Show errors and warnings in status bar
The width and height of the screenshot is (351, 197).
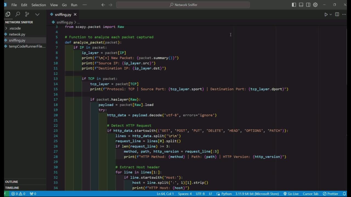18,194
